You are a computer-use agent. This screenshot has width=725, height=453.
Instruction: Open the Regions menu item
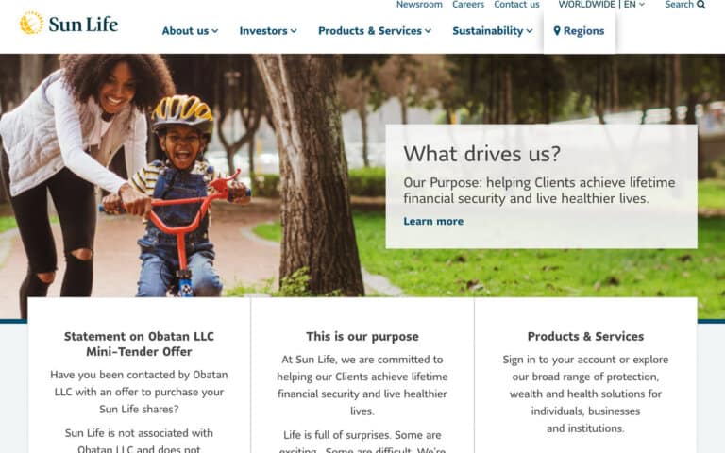point(579,31)
